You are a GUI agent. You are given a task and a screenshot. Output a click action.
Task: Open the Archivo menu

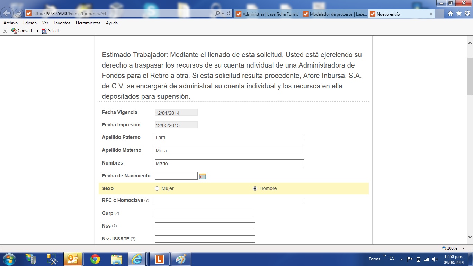pyautogui.click(x=10, y=23)
